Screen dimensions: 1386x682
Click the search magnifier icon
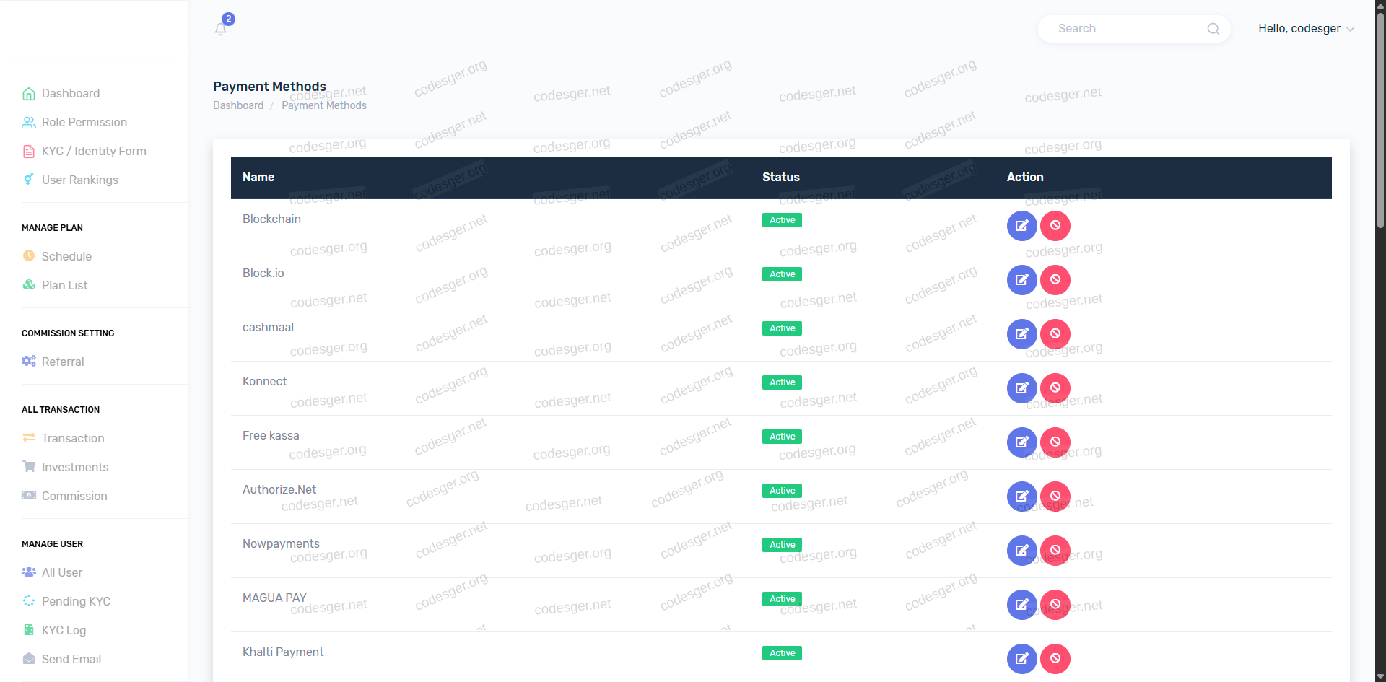1213,29
